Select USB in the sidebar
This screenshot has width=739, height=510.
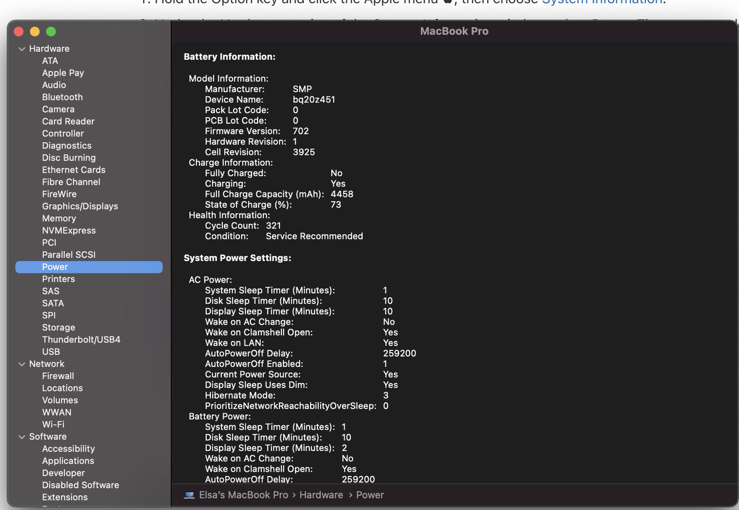[51, 352]
